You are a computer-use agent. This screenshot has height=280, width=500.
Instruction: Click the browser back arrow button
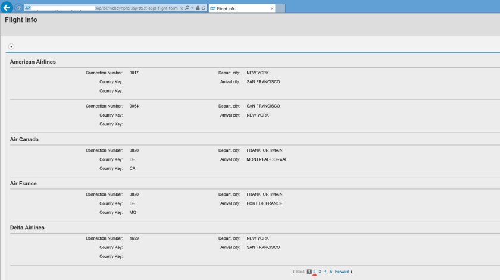click(7, 7)
